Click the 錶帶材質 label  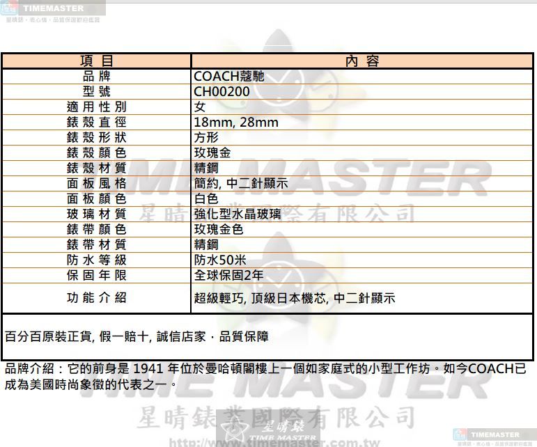click(x=96, y=244)
